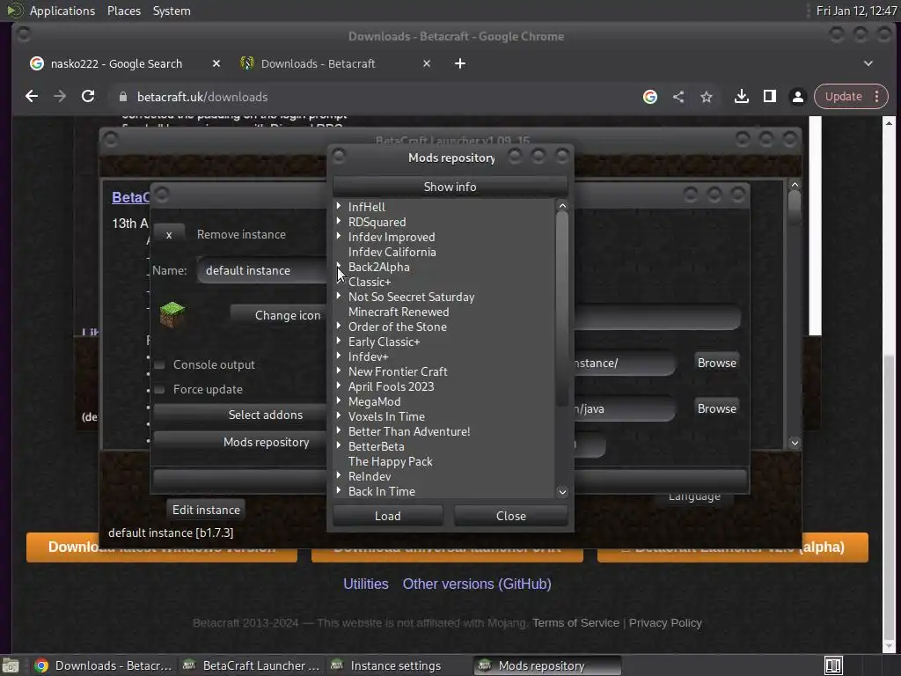Open the Terms of Service link
The height and width of the screenshot is (676, 901).
click(x=575, y=623)
